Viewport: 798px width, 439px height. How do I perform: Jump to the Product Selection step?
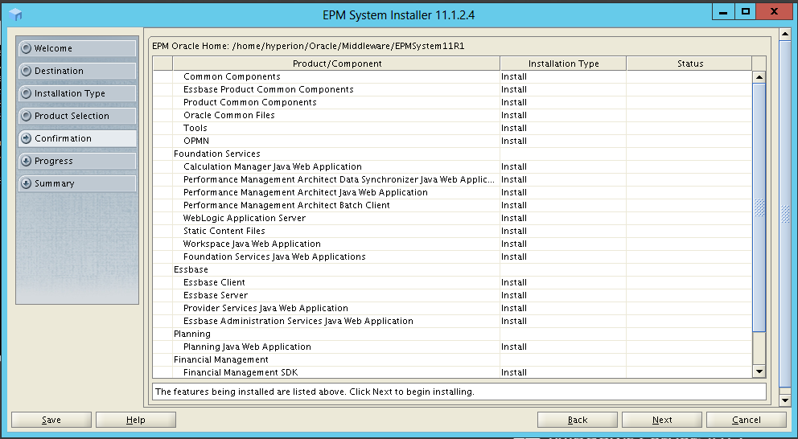point(77,116)
